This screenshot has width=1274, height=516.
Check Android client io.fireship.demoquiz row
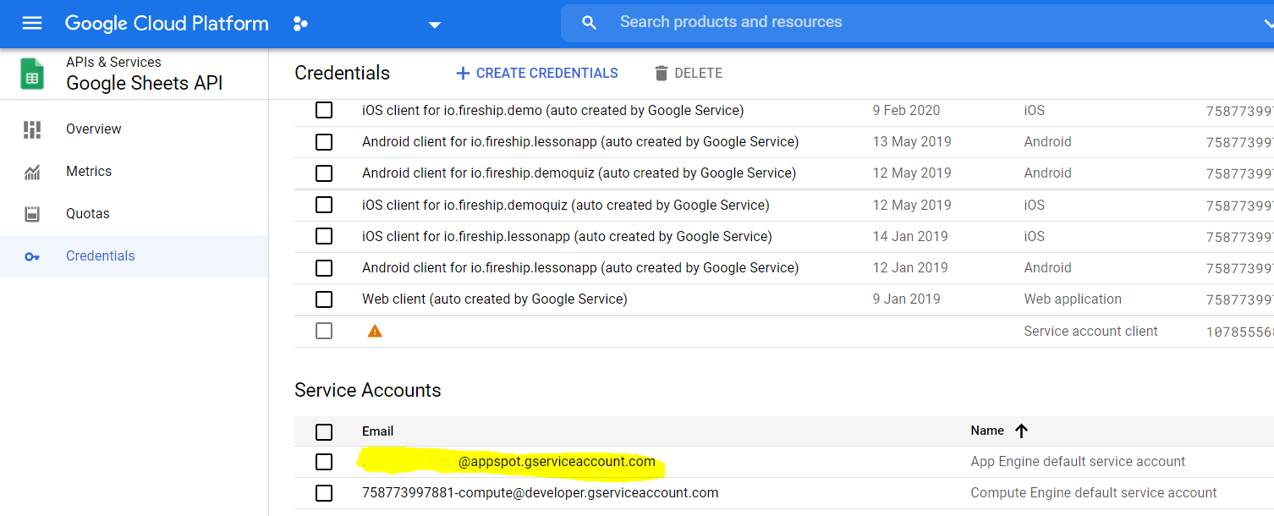coord(324,173)
